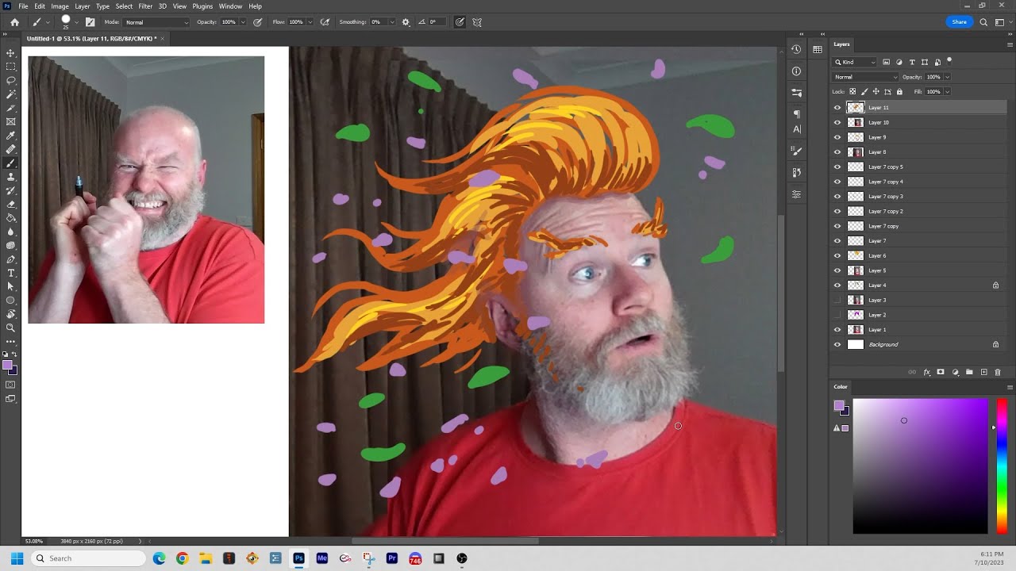This screenshot has width=1016, height=571.
Task: Open the Image menu
Action: 60,6
